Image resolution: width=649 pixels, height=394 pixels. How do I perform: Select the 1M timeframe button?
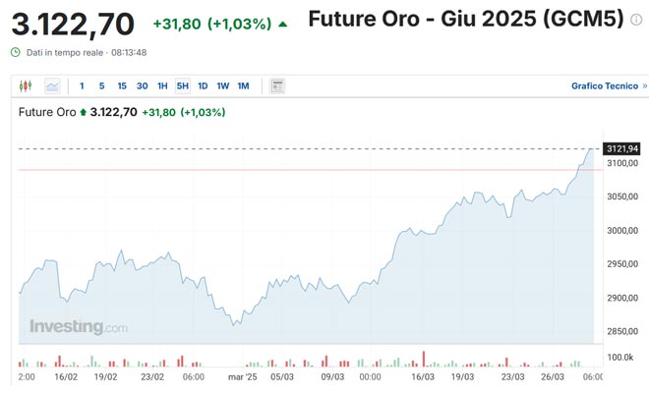tap(243, 86)
